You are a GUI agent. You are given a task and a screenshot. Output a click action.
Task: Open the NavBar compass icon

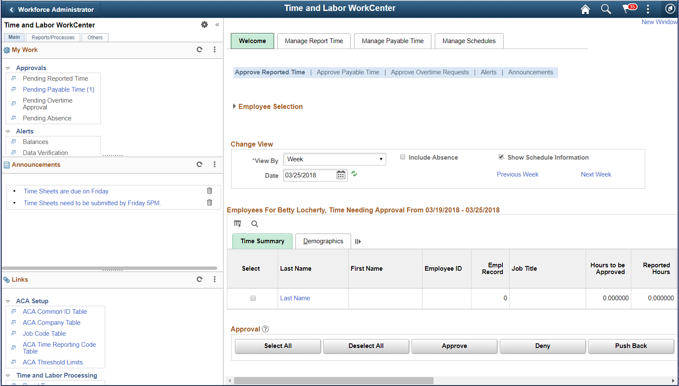click(670, 9)
